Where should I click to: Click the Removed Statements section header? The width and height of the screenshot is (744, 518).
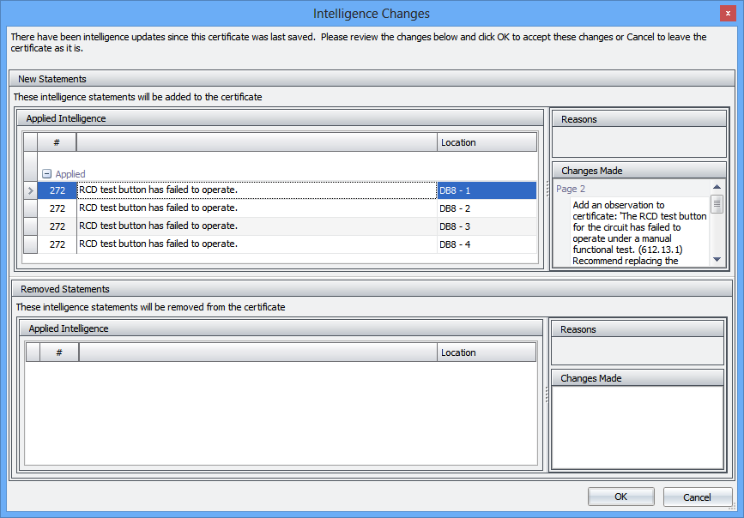[64, 289]
